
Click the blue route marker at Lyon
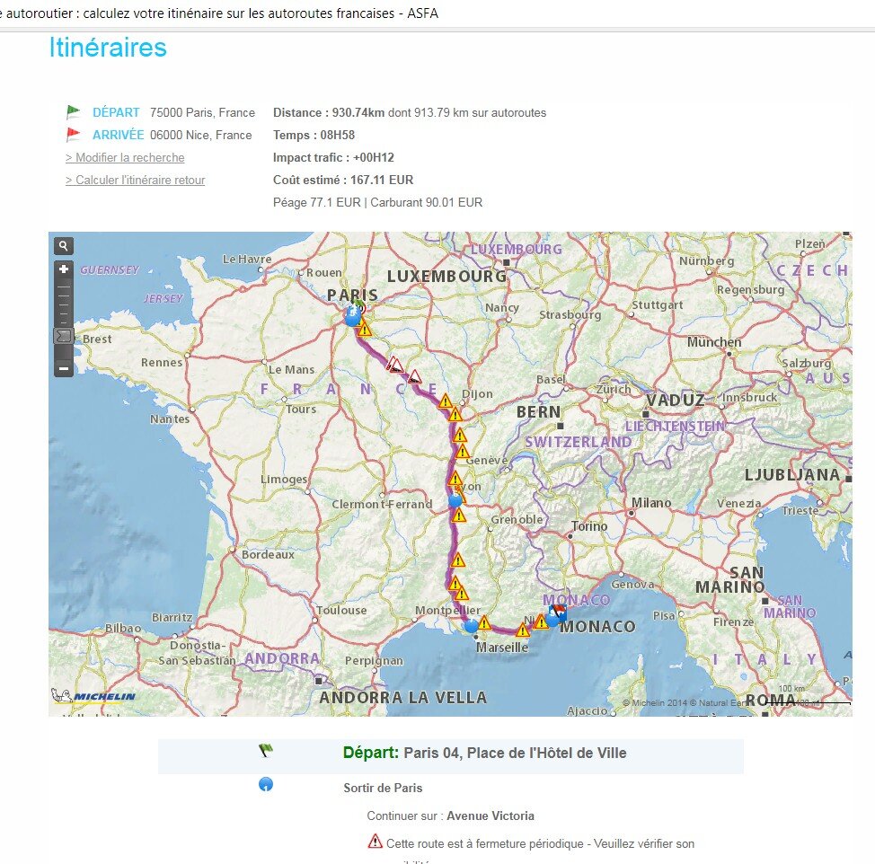click(x=455, y=500)
